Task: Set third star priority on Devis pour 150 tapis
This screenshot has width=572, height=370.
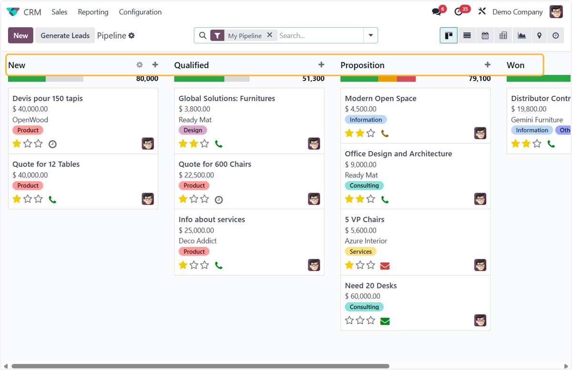Action: point(39,144)
